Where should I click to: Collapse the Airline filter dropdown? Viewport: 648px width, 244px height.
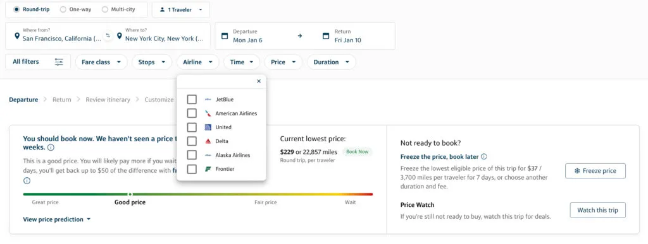[x=198, y=62]
